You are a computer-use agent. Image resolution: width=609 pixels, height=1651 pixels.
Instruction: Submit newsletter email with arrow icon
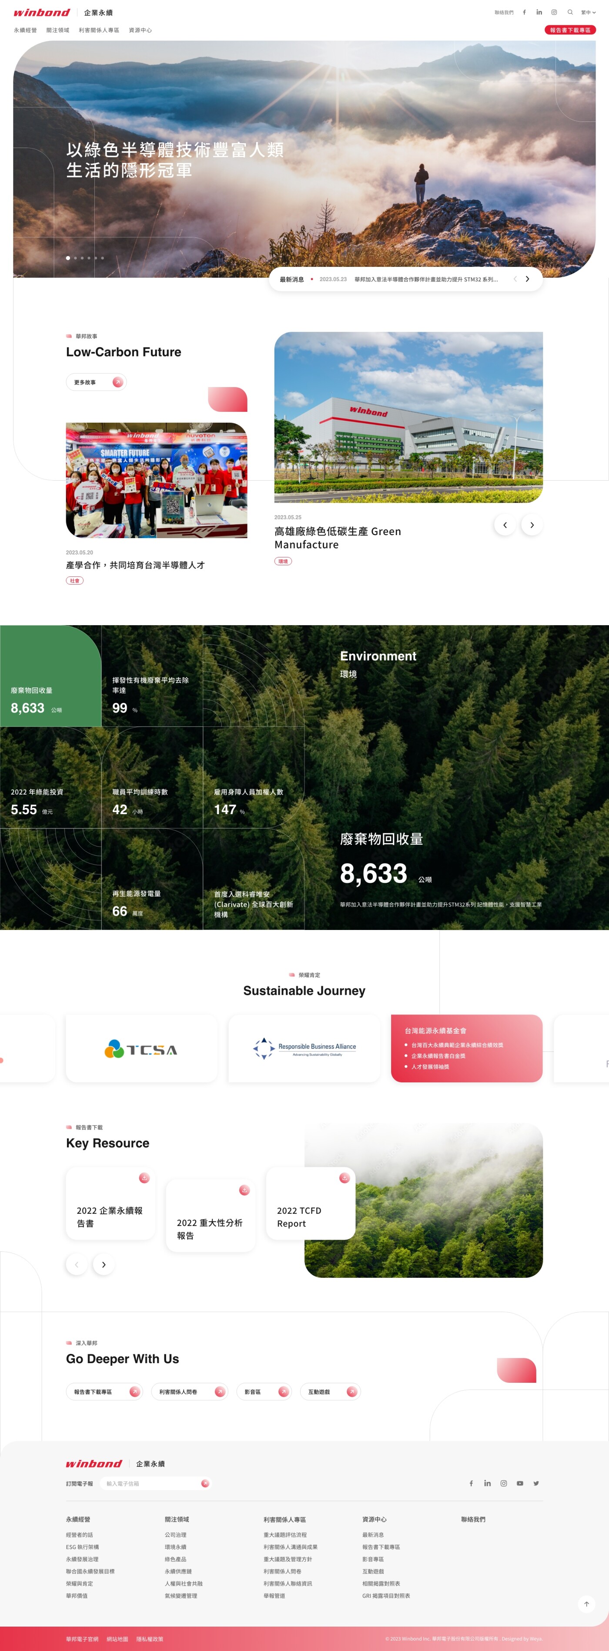[x=205, y=1483]
